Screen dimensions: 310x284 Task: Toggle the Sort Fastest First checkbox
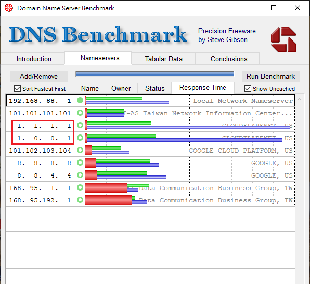point(17,89)
